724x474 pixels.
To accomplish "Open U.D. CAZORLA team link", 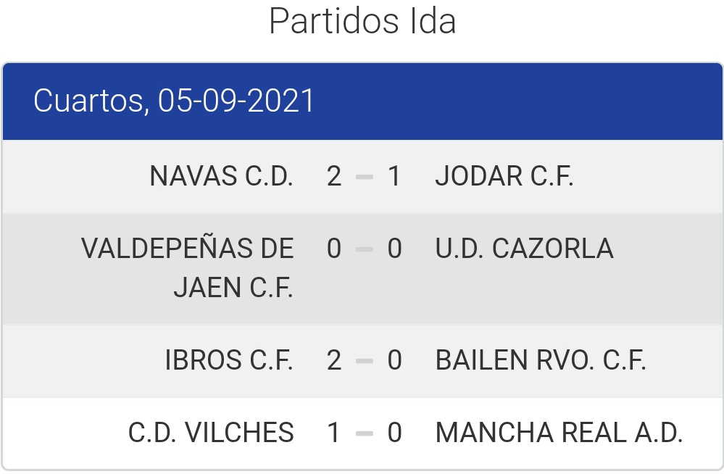I will click(x=525, y=249).
